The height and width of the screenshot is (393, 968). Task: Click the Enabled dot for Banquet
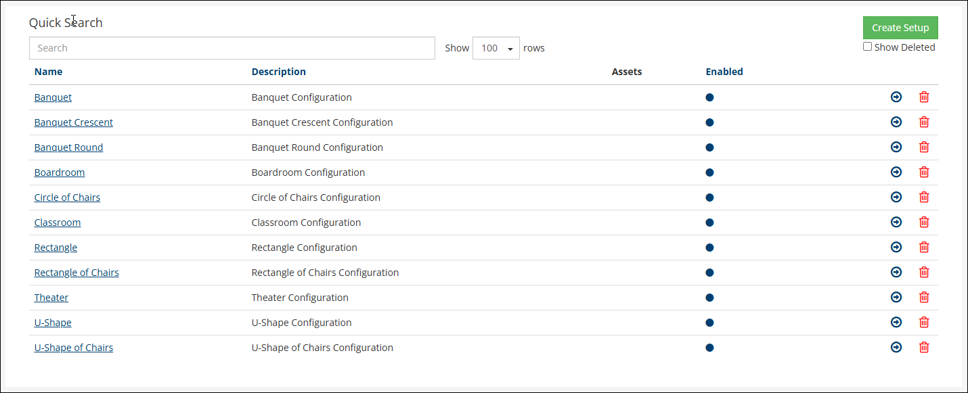pos(709,97)
